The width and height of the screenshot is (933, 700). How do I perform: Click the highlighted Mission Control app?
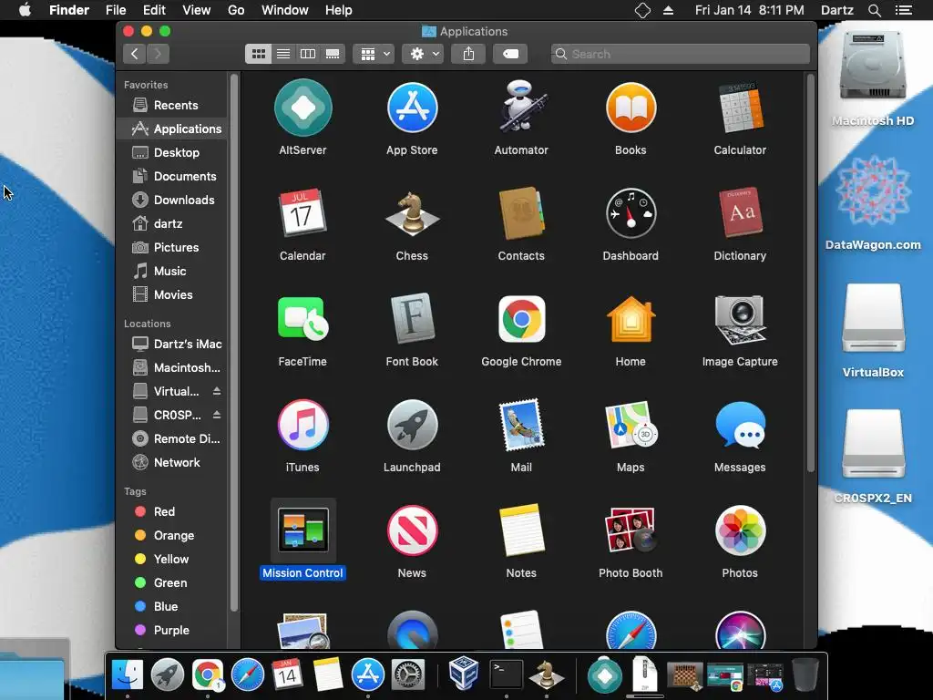pyautogui.click(x=302, y=530)
